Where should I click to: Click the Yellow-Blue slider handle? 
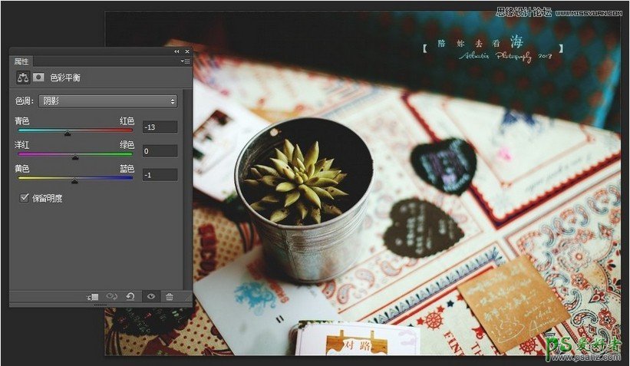(74, 181)
